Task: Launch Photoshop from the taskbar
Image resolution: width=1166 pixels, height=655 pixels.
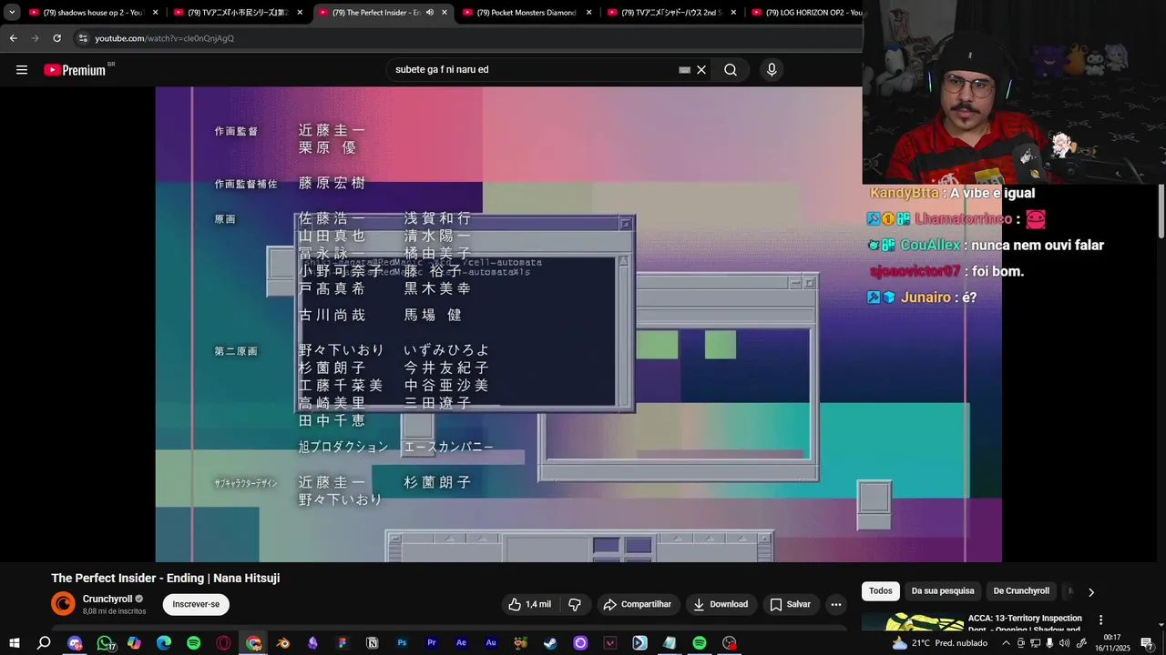Action: (402, 643)
